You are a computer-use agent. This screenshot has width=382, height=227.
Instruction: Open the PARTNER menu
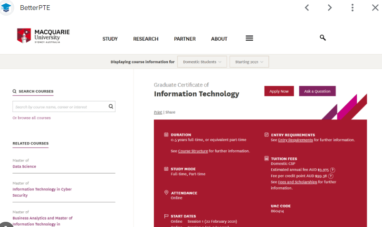(185, 39)
